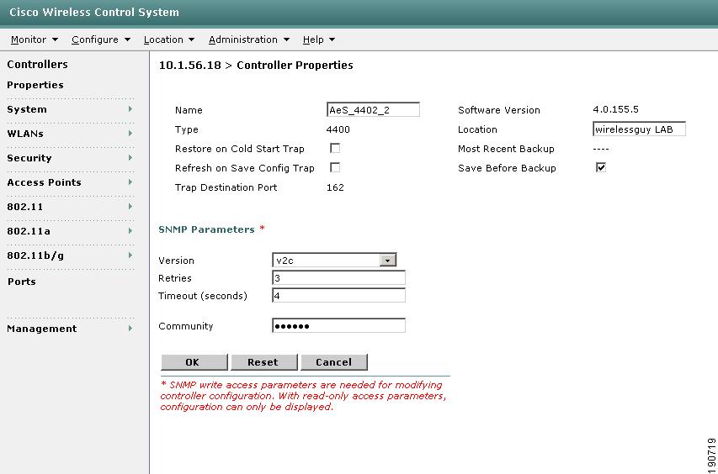Expand the Security submenu arrow

tap(130, 158)
